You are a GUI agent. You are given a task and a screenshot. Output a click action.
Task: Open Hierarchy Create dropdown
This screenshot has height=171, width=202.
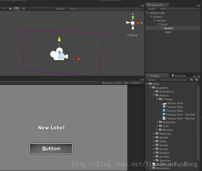(153, 9)
